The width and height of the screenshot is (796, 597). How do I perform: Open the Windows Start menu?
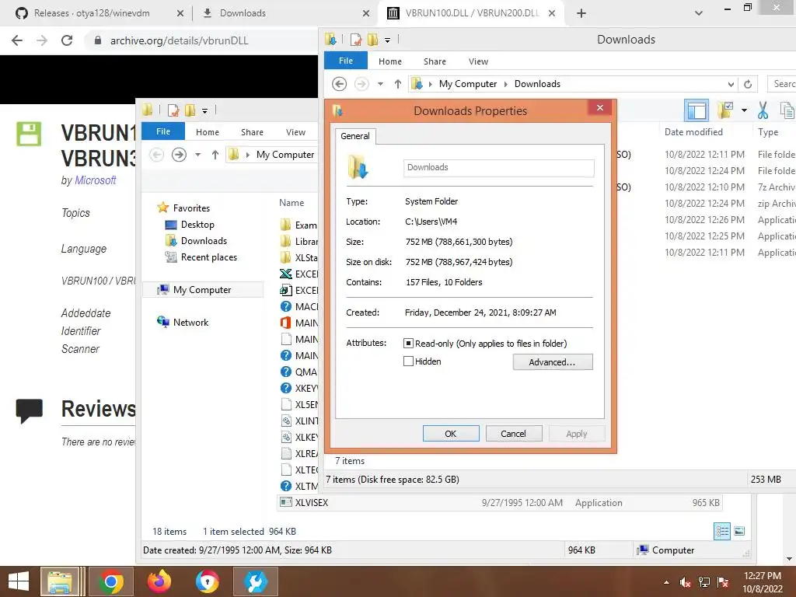19,581
